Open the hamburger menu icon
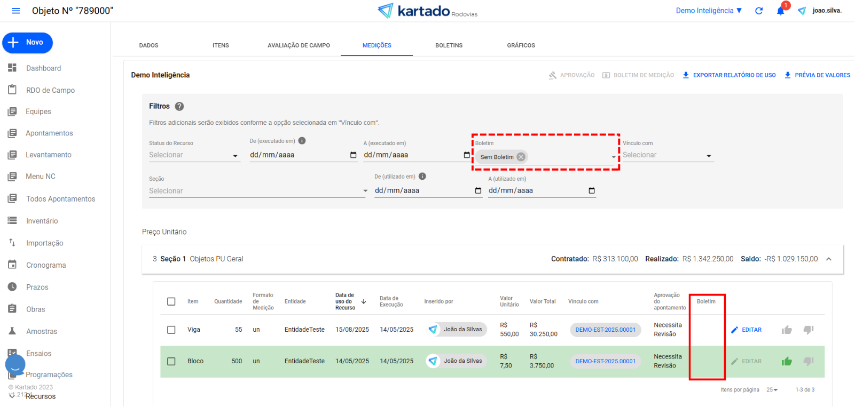 point(15,11)
